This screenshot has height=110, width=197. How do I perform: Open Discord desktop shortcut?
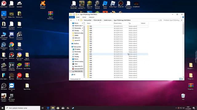tap(12, 35)
